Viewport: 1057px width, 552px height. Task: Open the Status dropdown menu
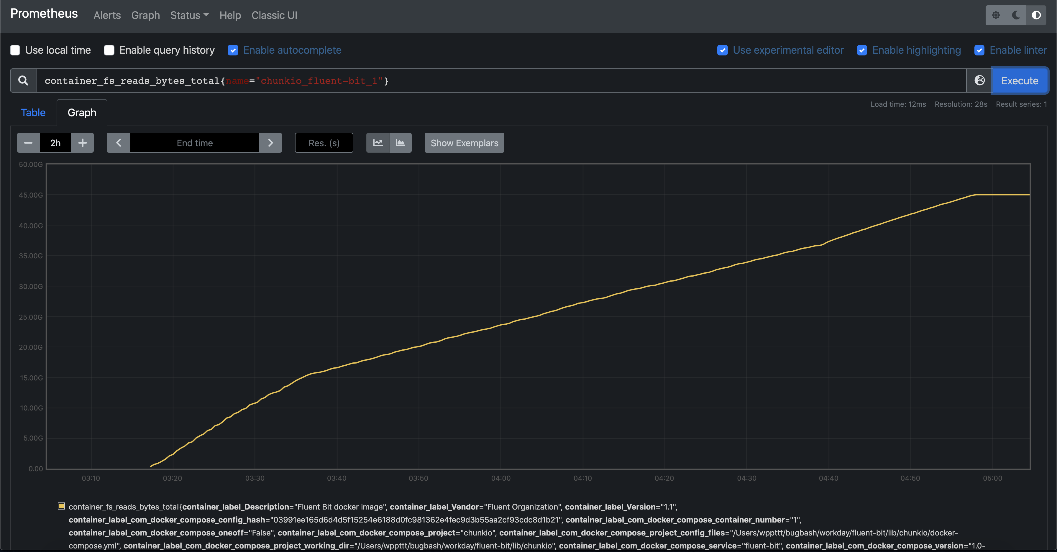point(189,15)
